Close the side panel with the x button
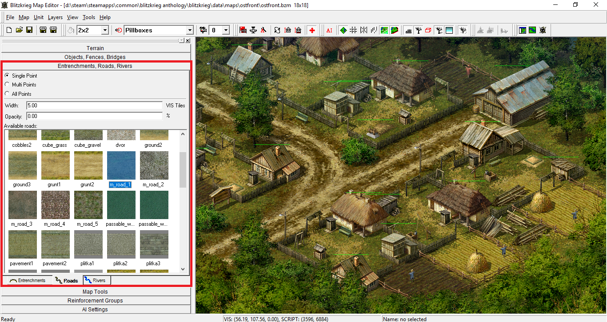This screenshot has width=607, height=322. click(187, 40)
